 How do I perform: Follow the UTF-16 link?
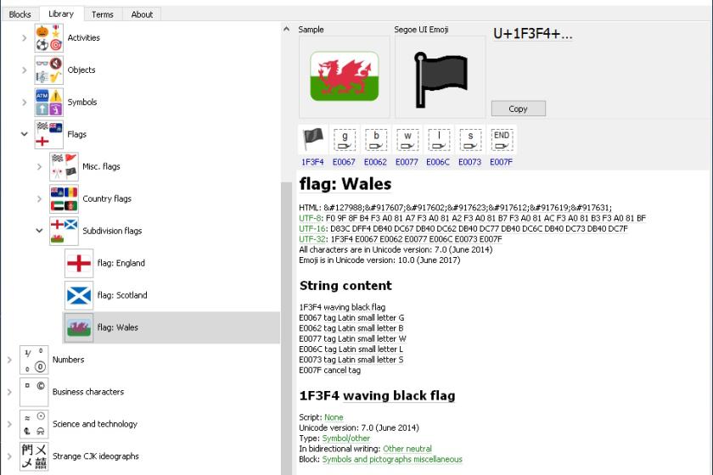point(312,229)
